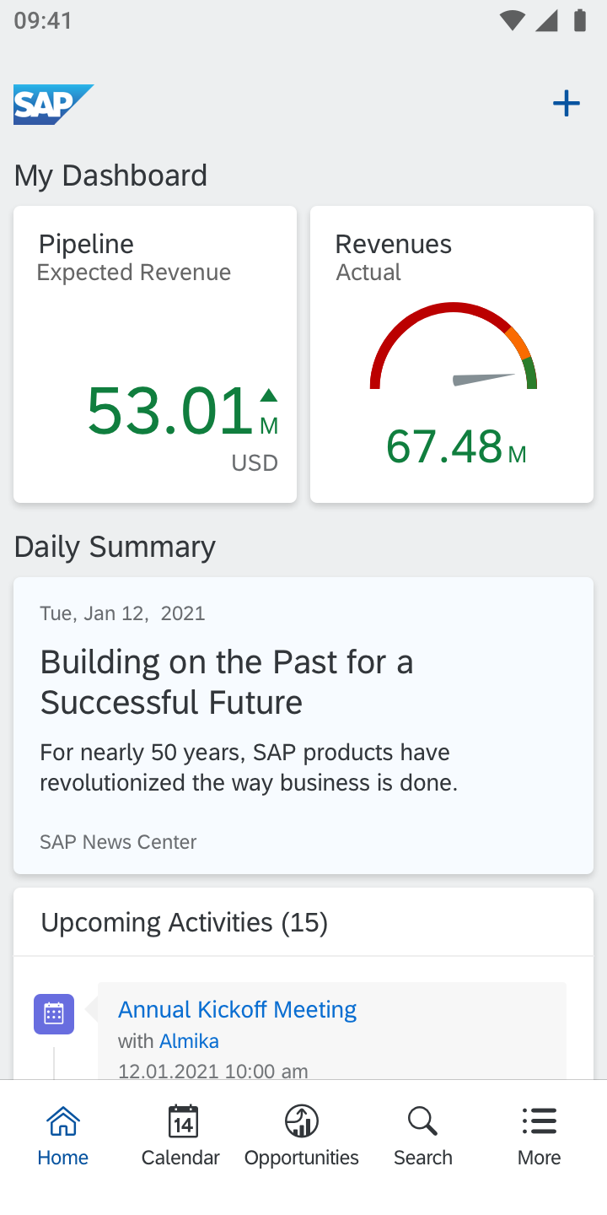Tap the SAP News Center source label
The image size is (607, 1215).
[118, 841]
